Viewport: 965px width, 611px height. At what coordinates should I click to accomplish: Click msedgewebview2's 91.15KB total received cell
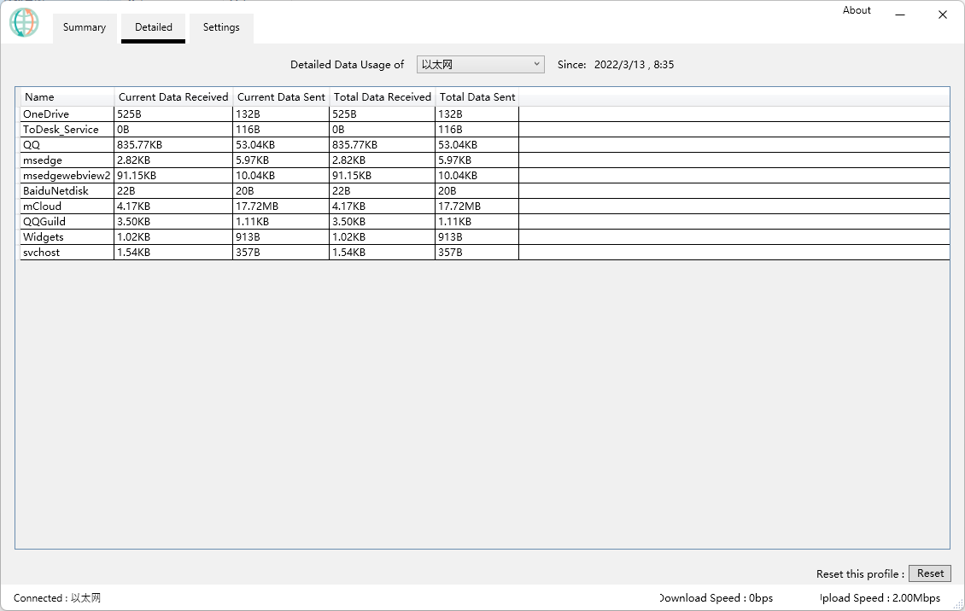click(x=383, y=176)
